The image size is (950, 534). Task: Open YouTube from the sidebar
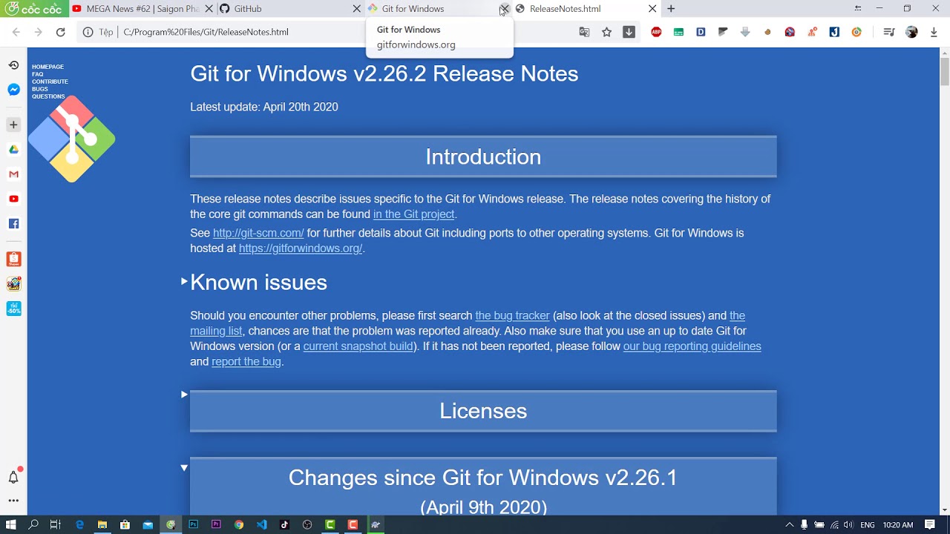coord(13,199)
